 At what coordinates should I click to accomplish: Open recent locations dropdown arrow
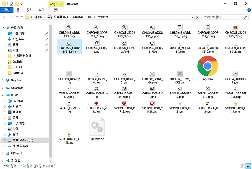[x=17, y=17]
